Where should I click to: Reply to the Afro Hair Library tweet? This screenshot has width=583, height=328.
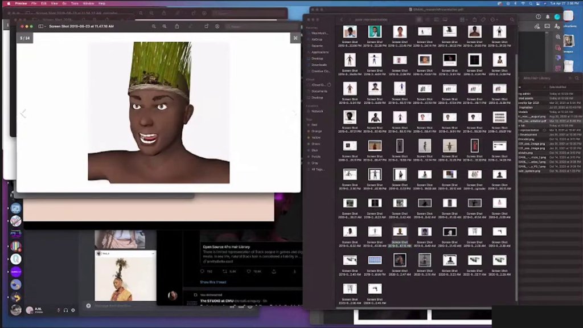point(202,272)
